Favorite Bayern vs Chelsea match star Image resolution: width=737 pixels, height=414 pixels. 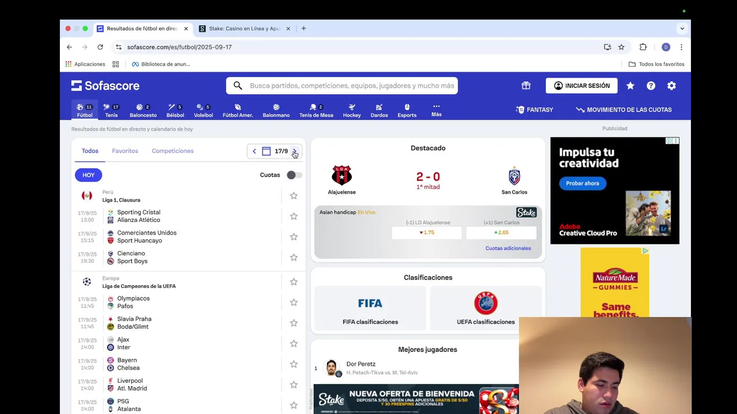click(294, 364)
